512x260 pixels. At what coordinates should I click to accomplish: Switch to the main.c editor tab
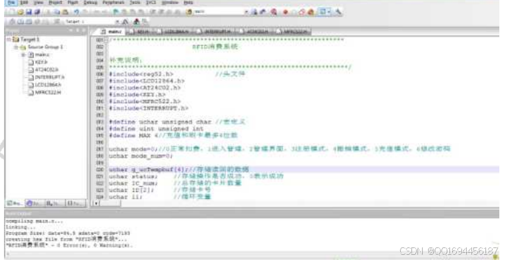(111, 31)
